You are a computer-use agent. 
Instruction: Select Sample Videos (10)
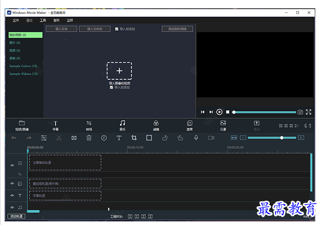click(x=23, y=74)
